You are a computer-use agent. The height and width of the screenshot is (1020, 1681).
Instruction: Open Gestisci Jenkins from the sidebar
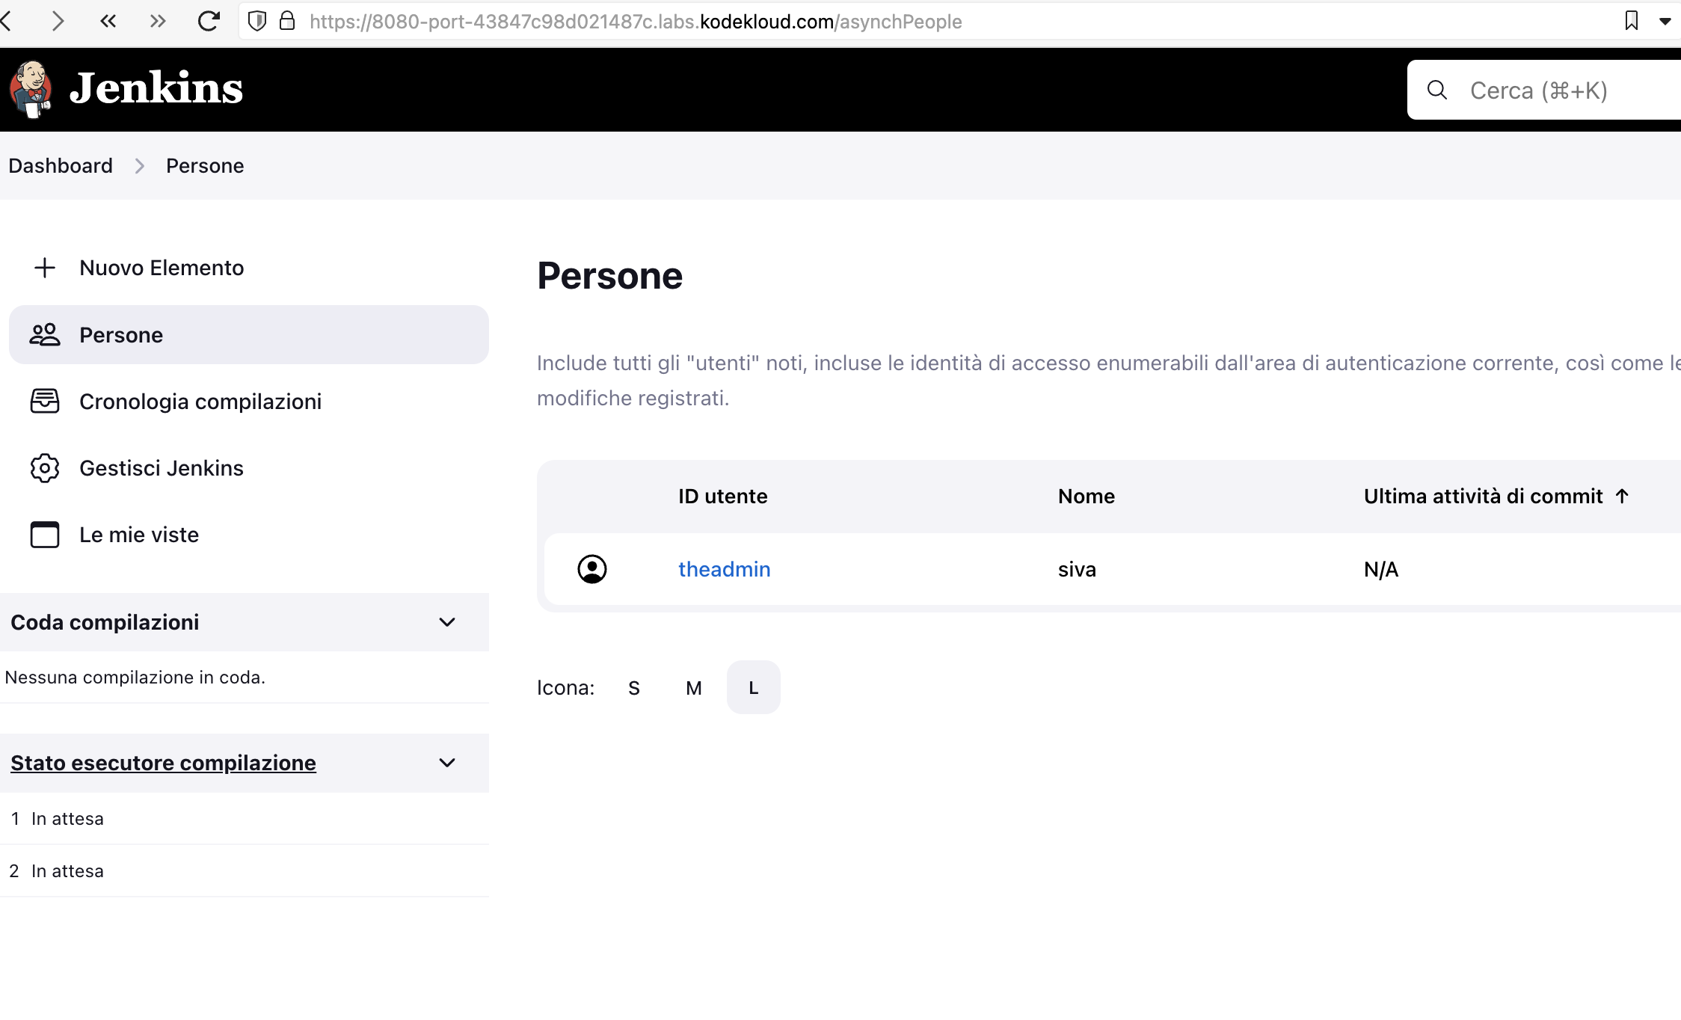(162, 468)
